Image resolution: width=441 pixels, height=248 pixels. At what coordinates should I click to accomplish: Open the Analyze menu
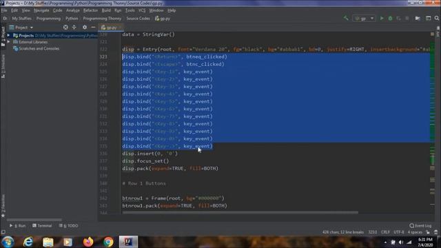(x=73, y=10)
